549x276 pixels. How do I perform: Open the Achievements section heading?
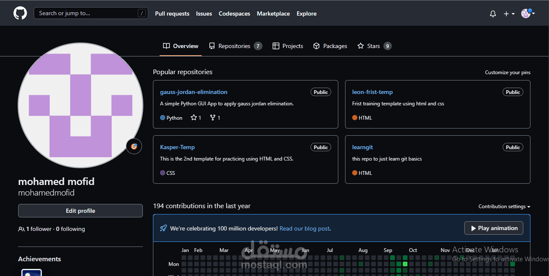click(40, 259)
